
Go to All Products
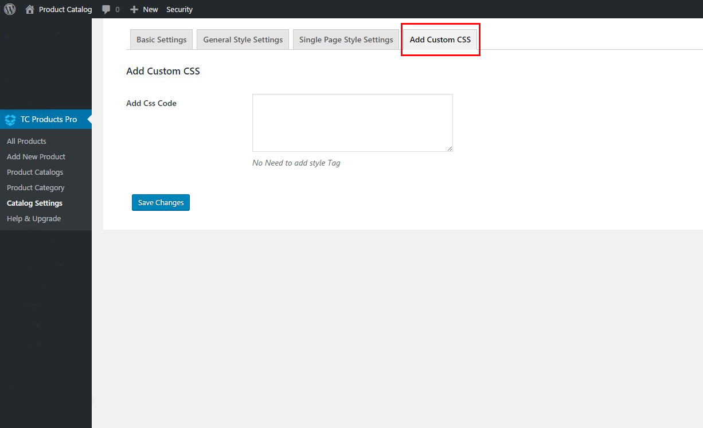26,141
